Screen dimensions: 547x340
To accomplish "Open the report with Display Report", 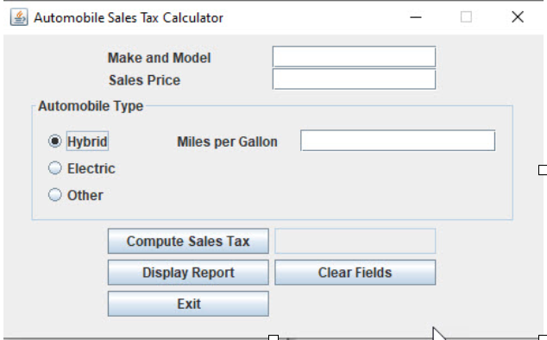I will click(x=188, y=273).
